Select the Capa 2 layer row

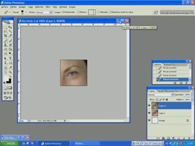pos(169,113)
